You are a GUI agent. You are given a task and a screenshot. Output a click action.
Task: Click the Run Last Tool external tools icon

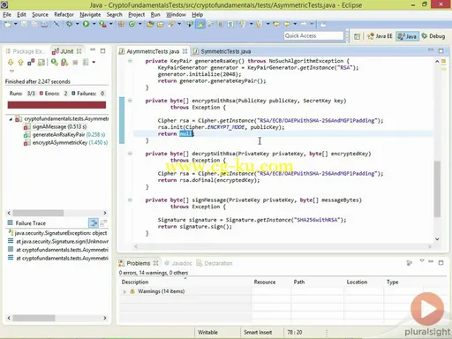coord(102,24)
